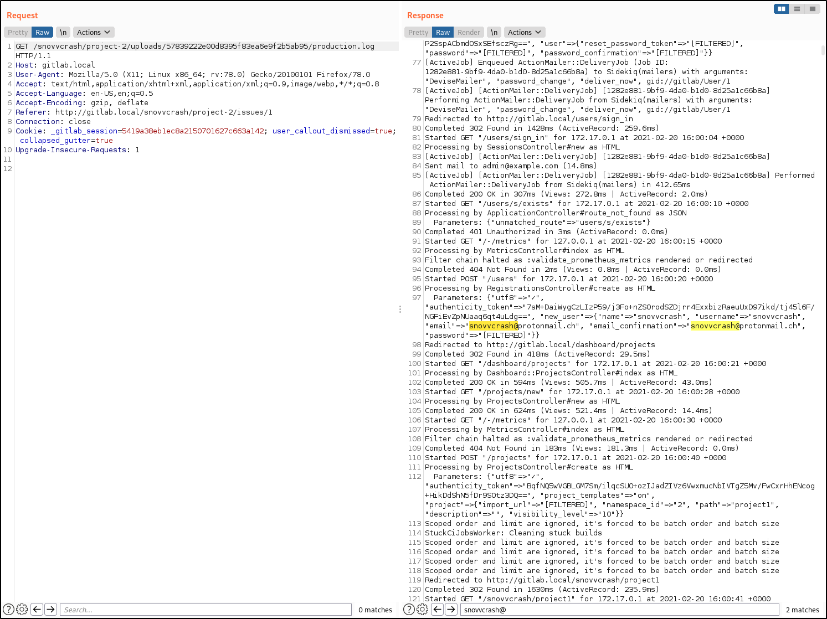Open the Actions dropdown under Request

click(93, 32)
